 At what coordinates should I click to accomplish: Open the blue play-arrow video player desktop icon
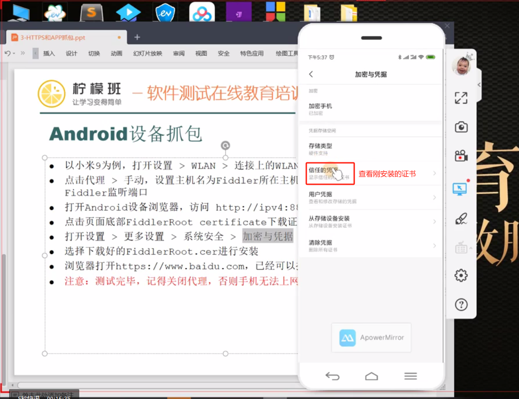[x=128, y=13]
